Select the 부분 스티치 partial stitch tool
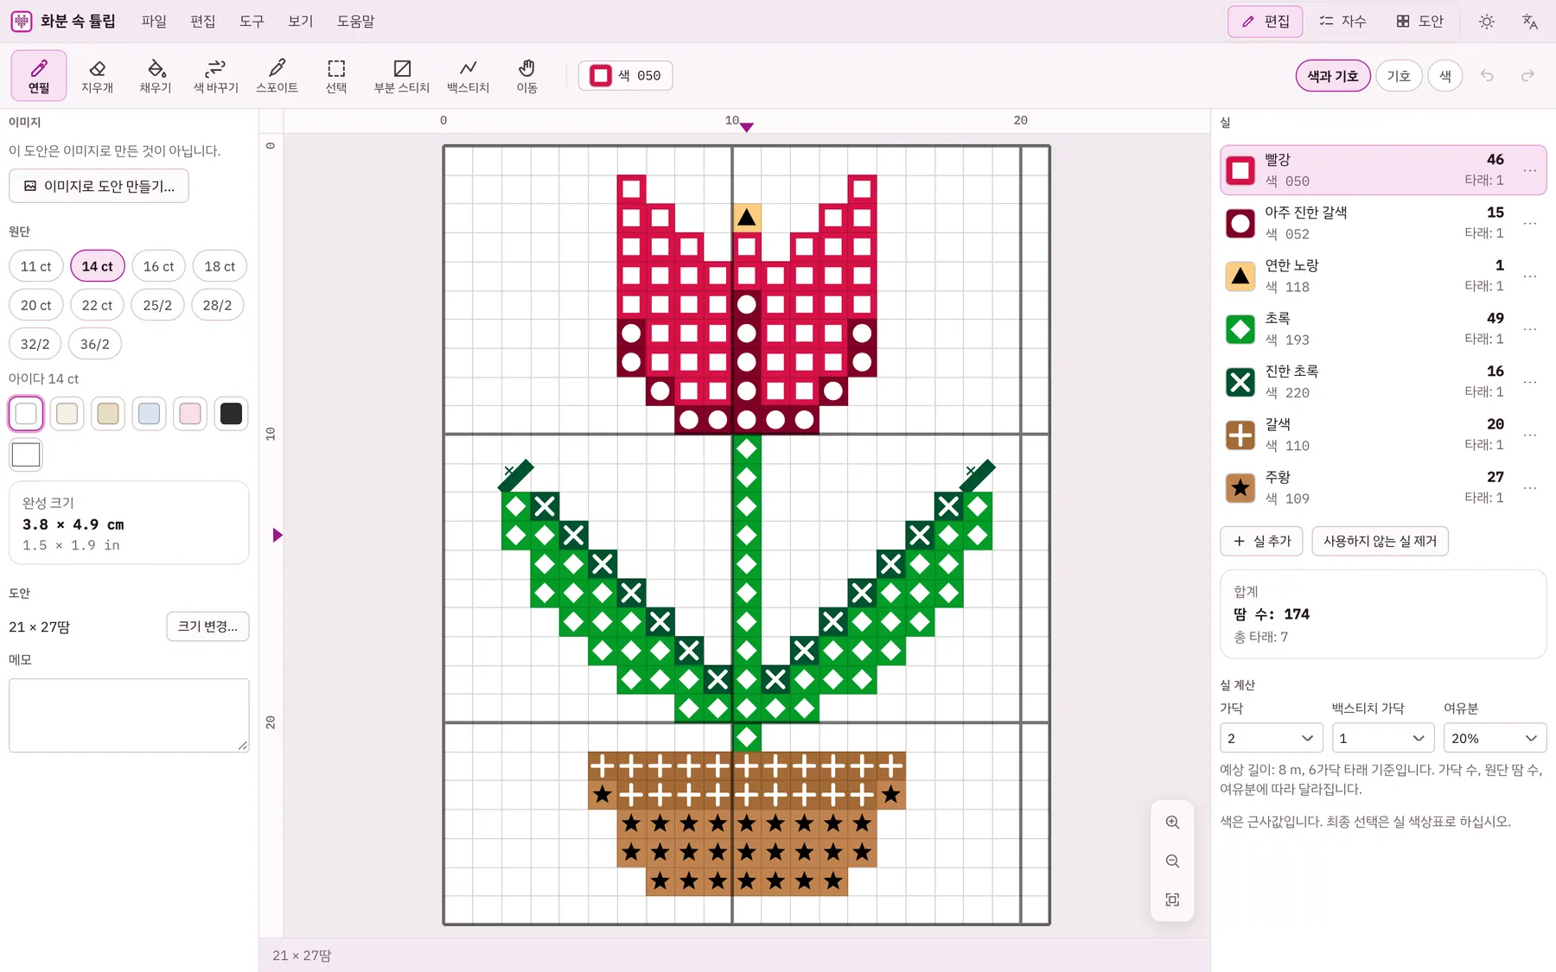Image resolution: width=1556 pixels, height=972 pixels. (402, 75)
